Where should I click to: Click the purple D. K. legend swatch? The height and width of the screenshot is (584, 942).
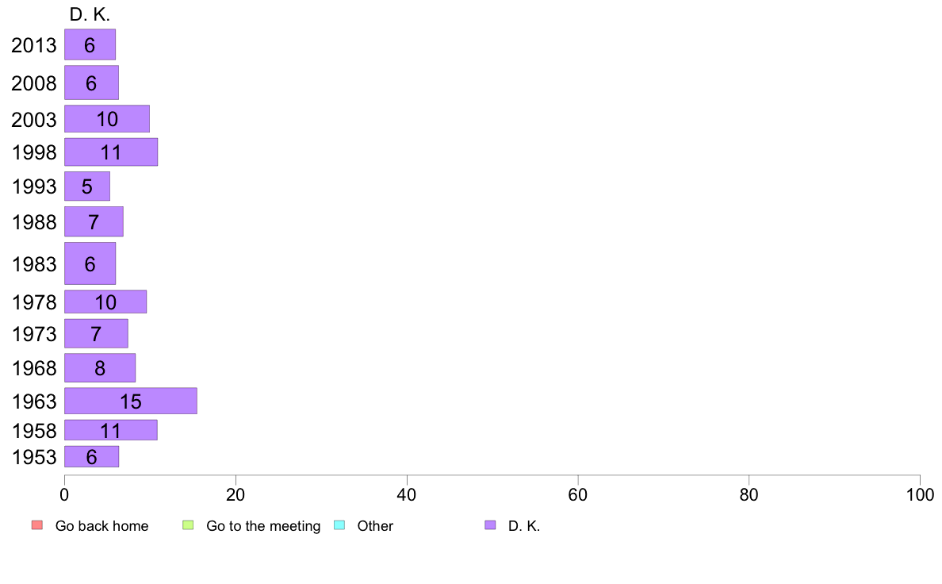coord(490,525)
